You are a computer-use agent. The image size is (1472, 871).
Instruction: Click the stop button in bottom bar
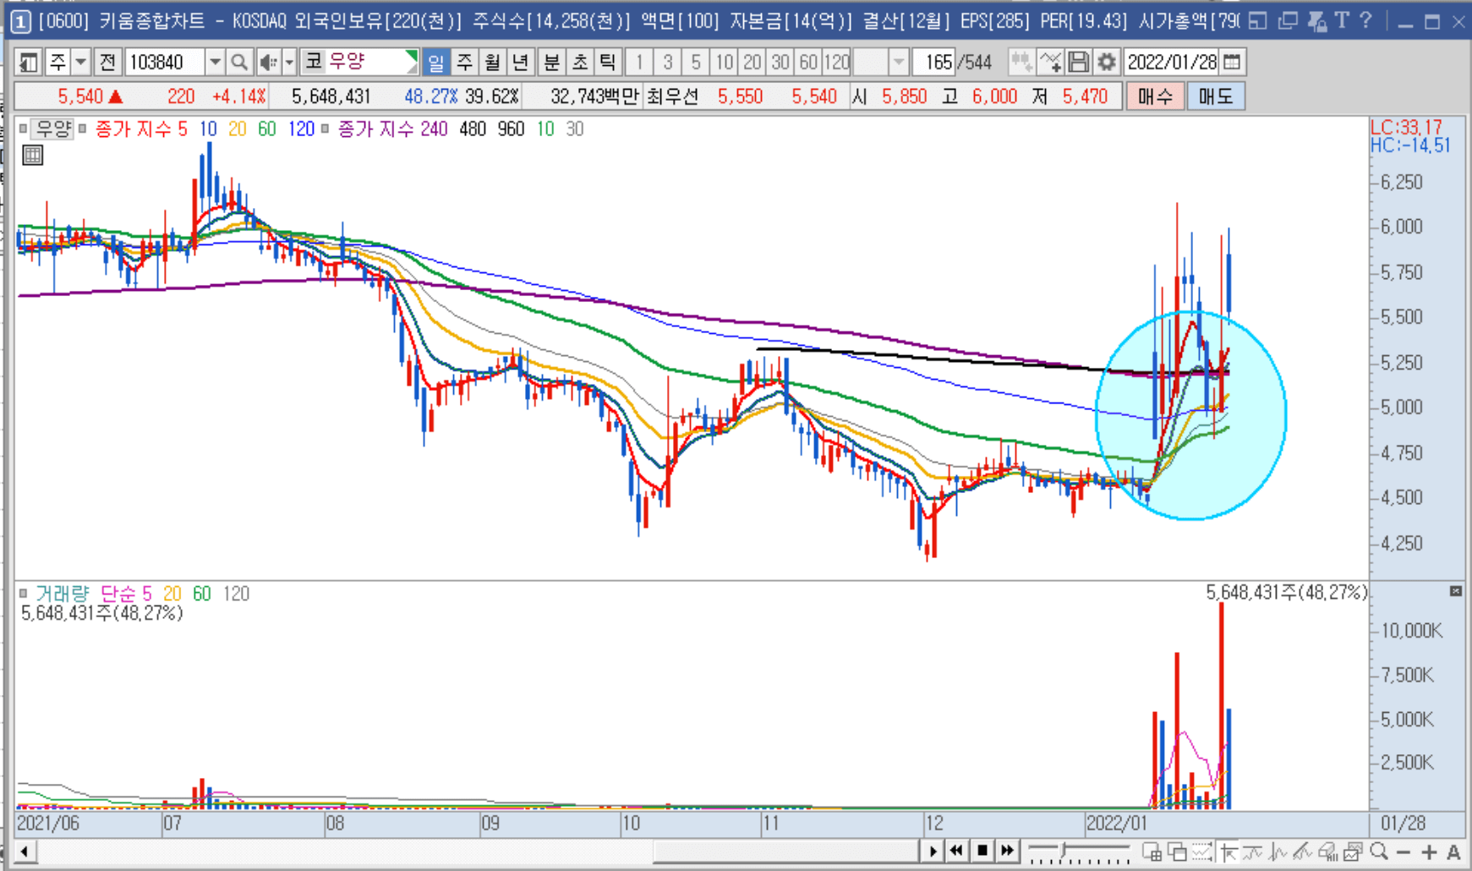pyautogui.click(x=982, y=851)
